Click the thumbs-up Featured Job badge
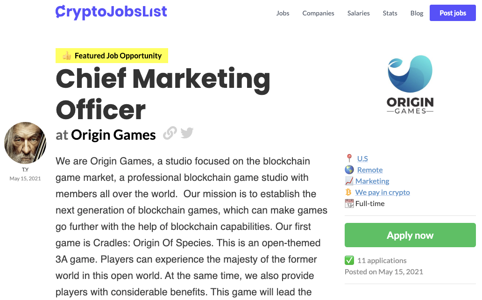This screenshot has width=482, height=300. [112, 56]
